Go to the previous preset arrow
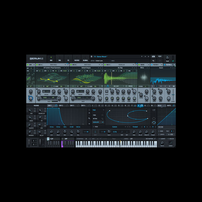 pyautogui.click(x=145, y=56)
